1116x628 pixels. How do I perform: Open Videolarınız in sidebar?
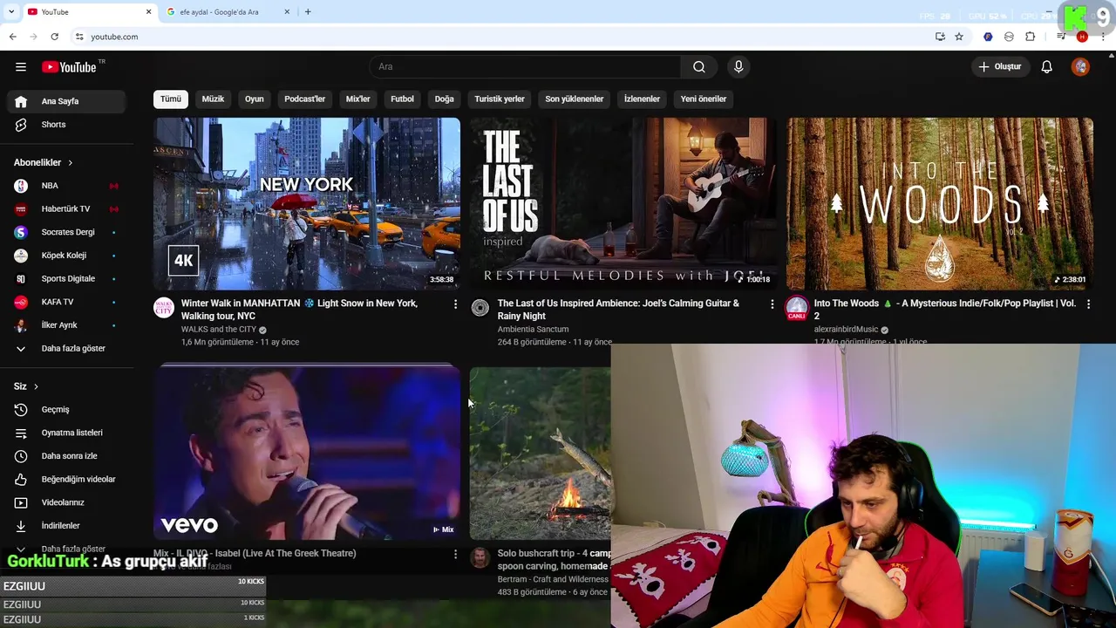tap(66, 502)
